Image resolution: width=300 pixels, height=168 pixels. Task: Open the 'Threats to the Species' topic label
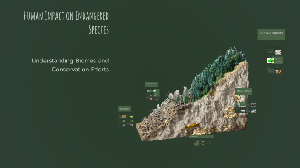[x=244, y=91]
